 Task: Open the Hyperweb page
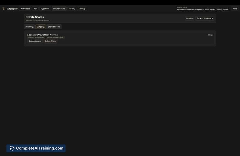(45, 9)
